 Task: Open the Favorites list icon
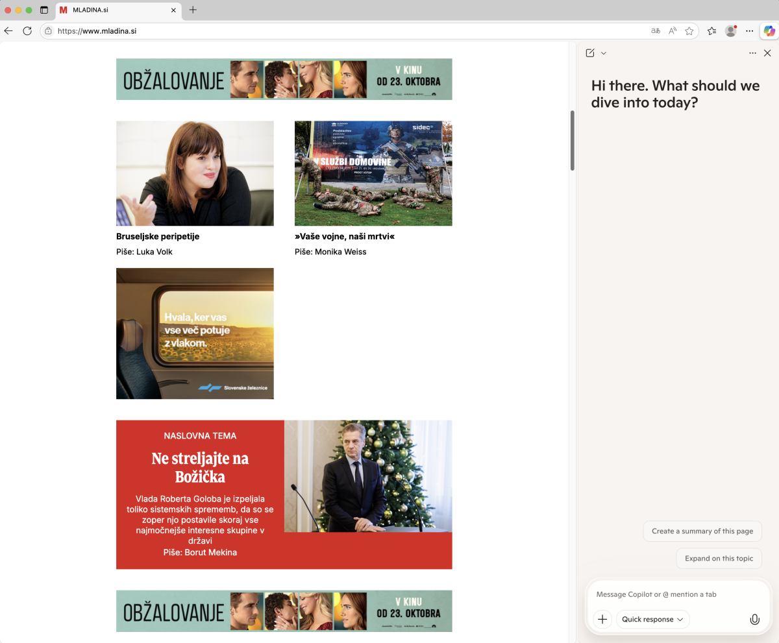point(711,30)
